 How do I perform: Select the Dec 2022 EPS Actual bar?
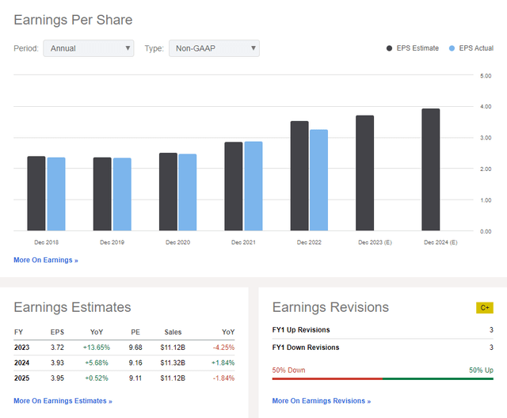(318, 180)
